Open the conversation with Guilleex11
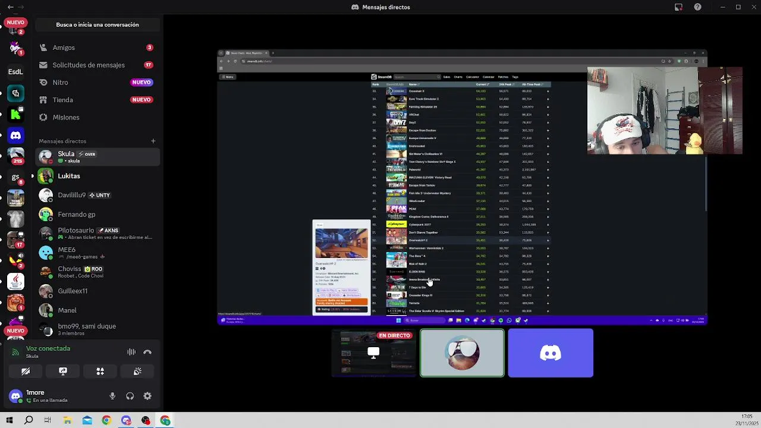Viewport: 761px width, 428px height. (x=97, y=291)
